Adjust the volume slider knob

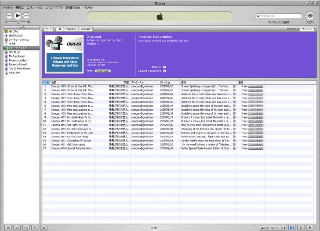(x=18, y=22)
